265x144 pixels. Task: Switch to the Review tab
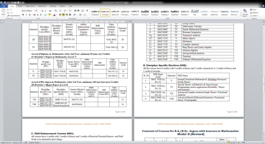pyautogui.click(x=62, y=6)
